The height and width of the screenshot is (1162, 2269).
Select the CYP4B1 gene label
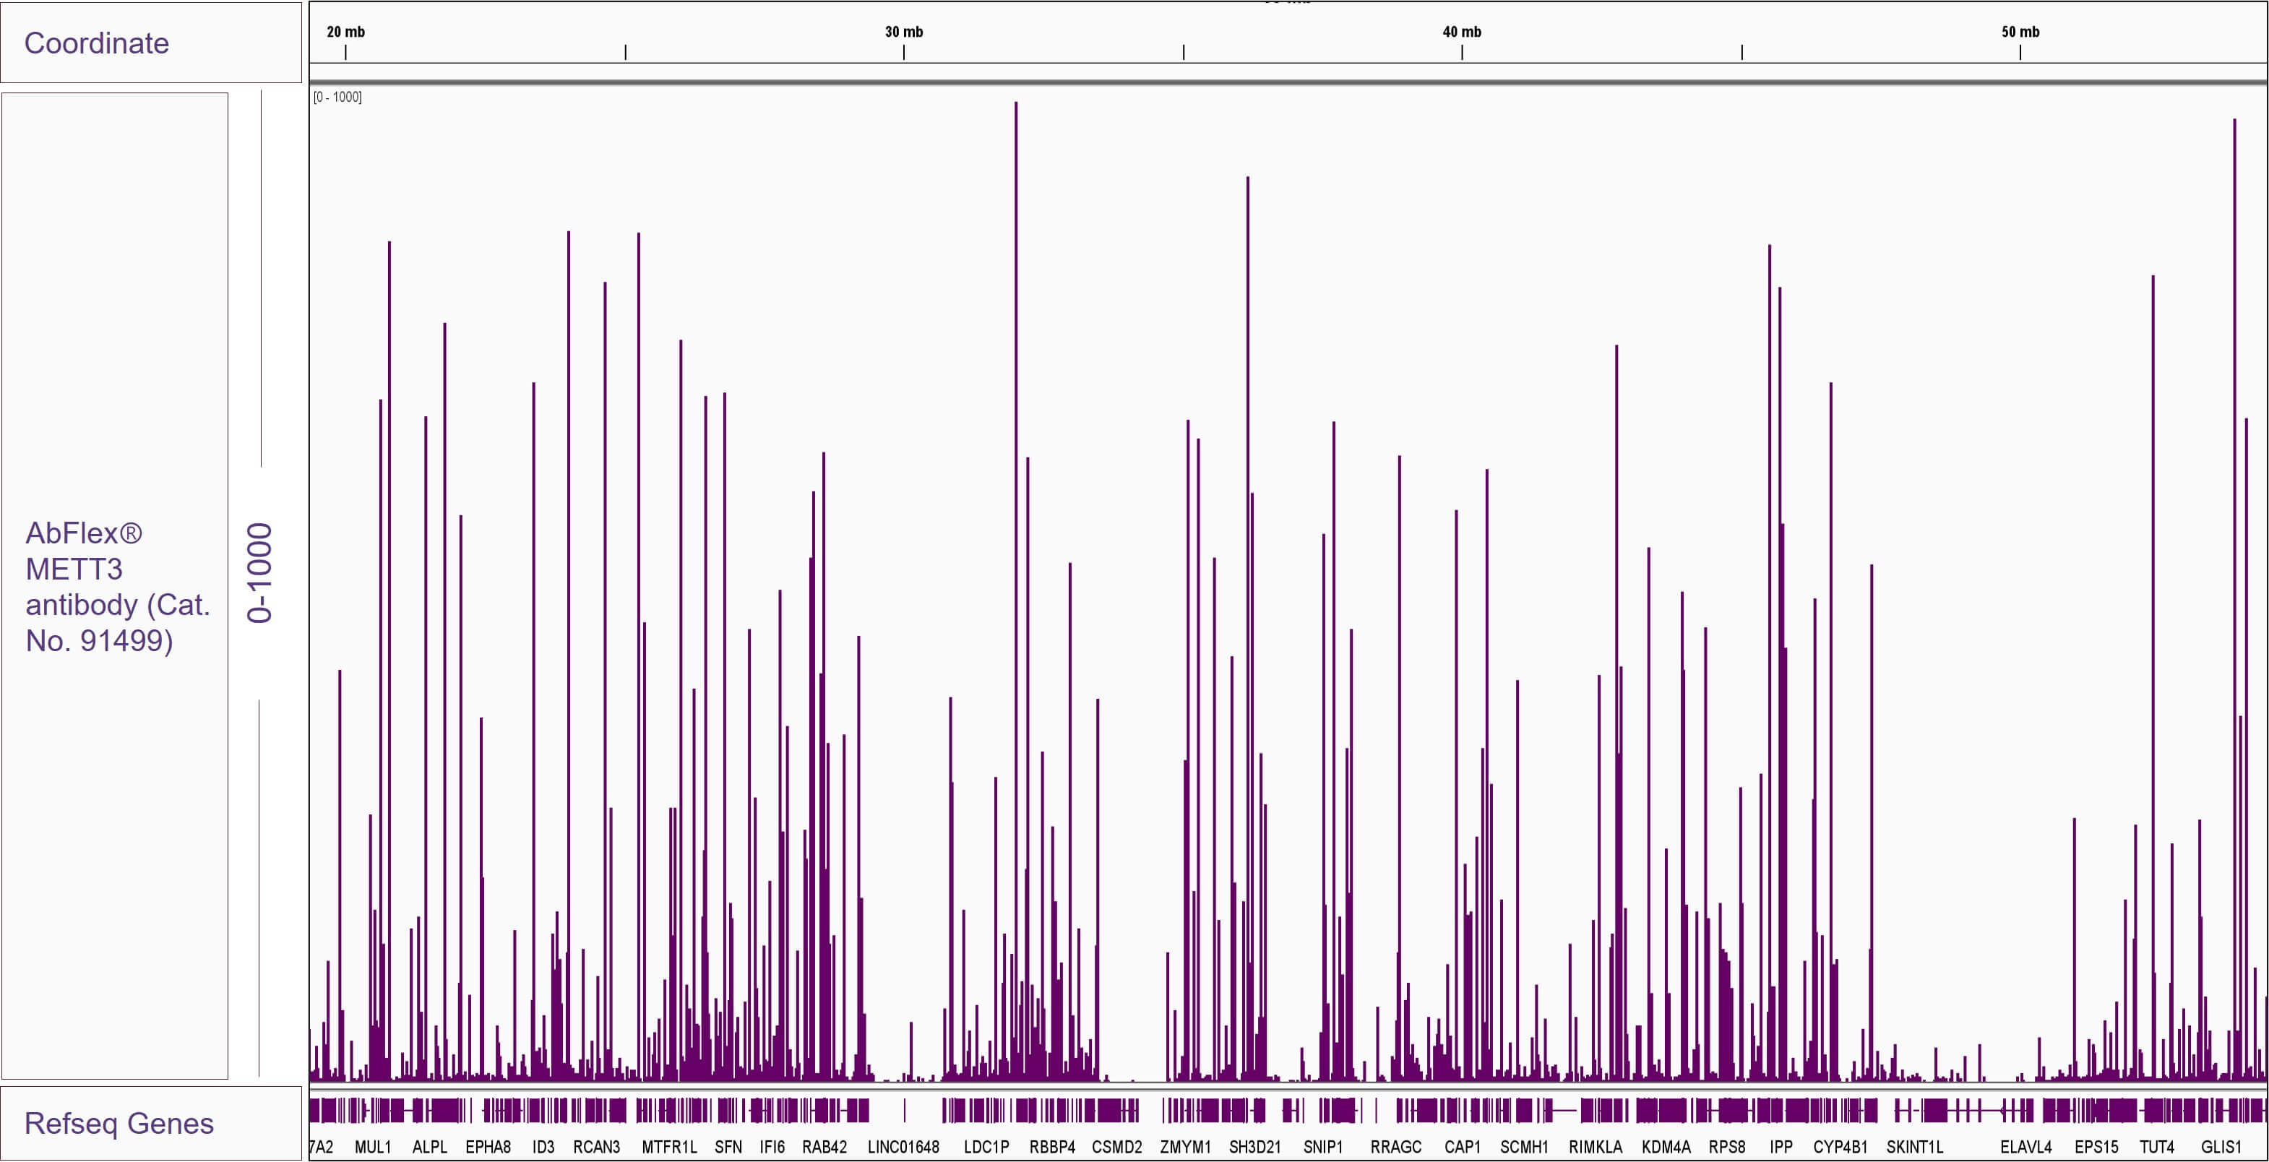(x=1840, y=1147)
